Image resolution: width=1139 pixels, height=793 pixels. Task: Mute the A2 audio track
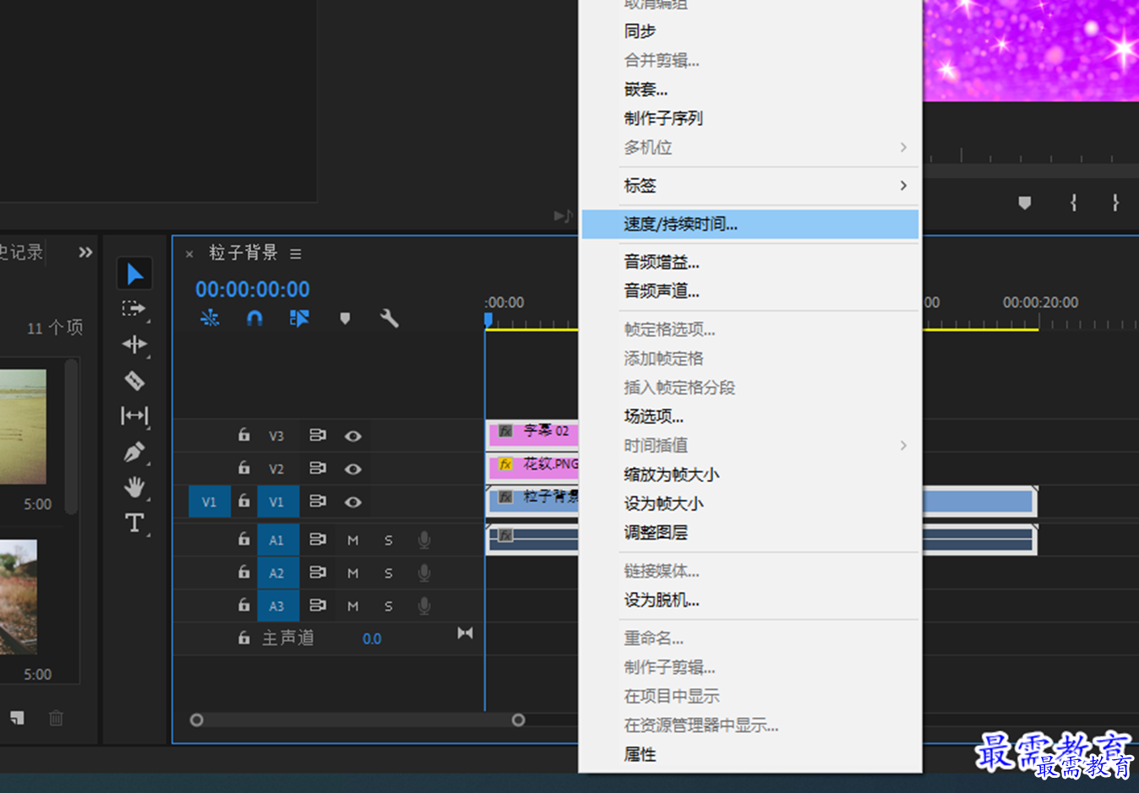pyautogui.click(x=353, y=573)
